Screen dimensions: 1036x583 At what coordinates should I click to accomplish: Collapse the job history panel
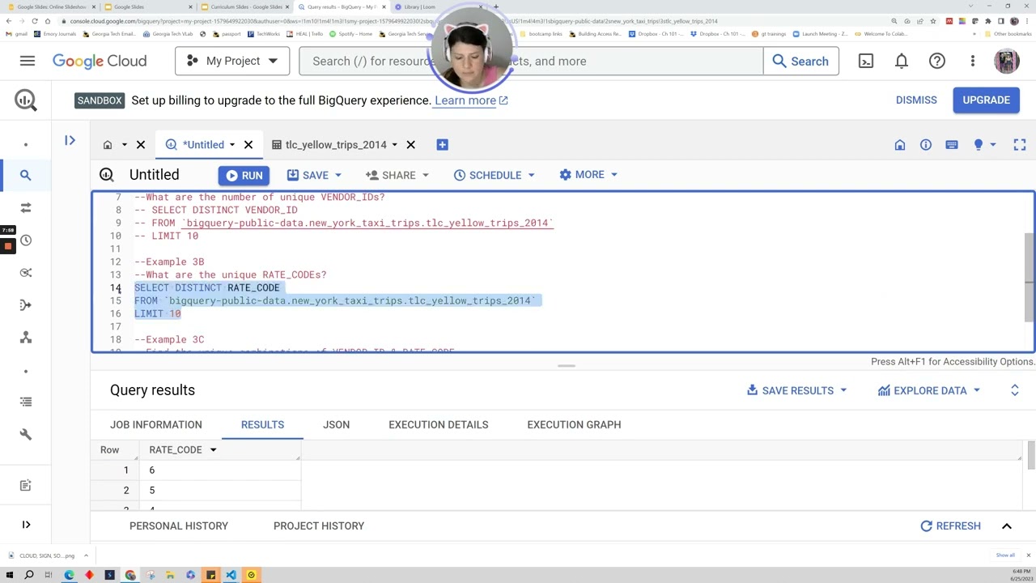pos(1007,526)
